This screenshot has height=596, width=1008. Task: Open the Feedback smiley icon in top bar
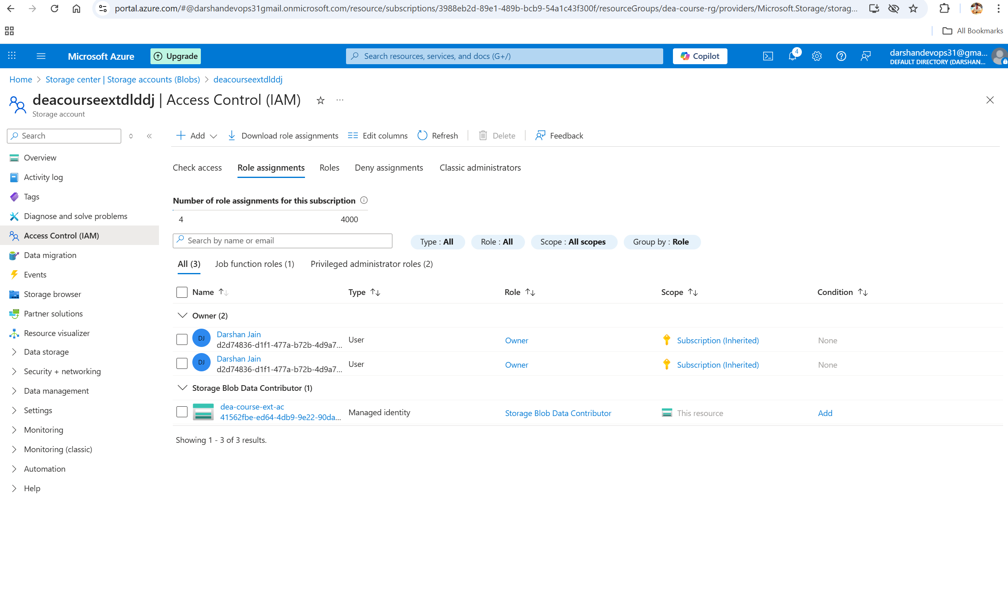(866, 56)
